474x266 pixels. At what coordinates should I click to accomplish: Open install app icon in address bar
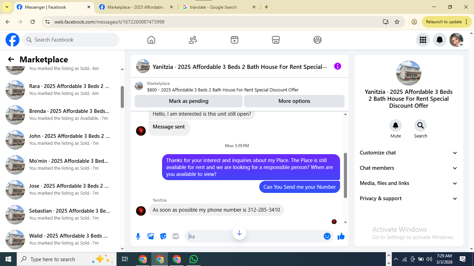[386, 22]
